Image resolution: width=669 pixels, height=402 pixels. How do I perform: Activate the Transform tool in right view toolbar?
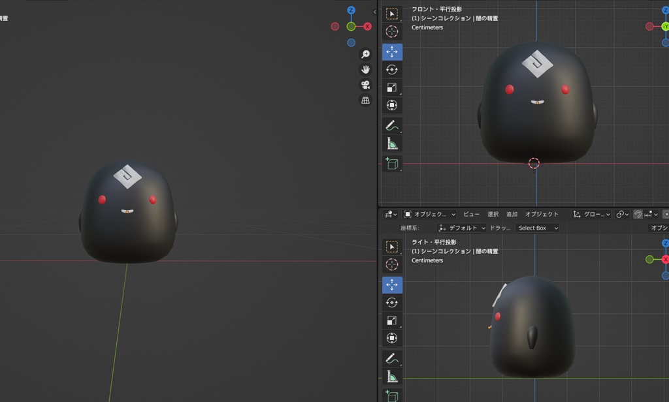tap(392, 338)
